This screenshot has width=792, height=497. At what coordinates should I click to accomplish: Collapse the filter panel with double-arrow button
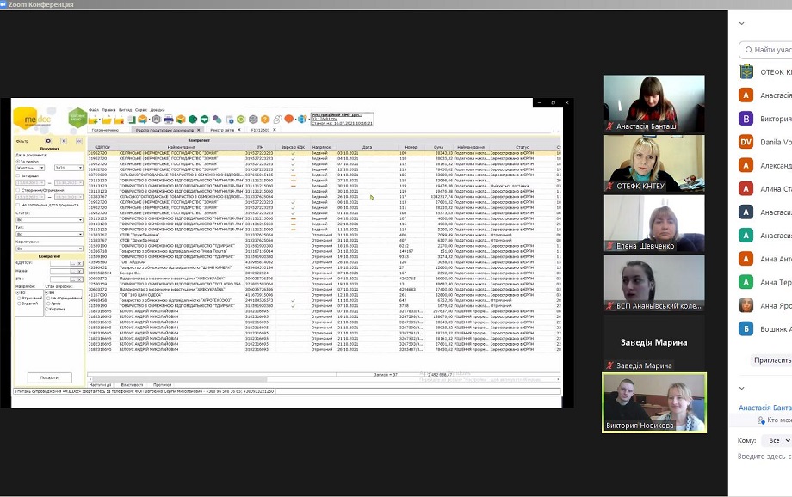(x=79, y=141)
